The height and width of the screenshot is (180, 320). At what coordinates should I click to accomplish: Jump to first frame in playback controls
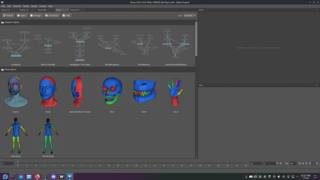(300, 164)
